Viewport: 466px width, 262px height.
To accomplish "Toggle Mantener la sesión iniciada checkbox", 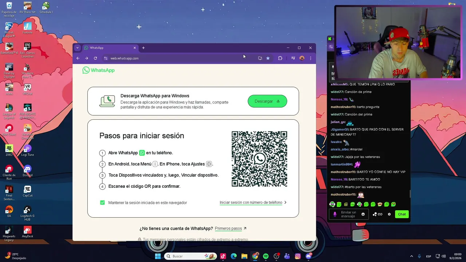I will (102, 203).
